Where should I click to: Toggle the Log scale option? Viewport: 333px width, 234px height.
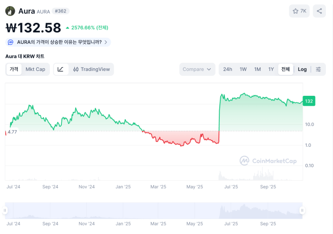point(302,69)
